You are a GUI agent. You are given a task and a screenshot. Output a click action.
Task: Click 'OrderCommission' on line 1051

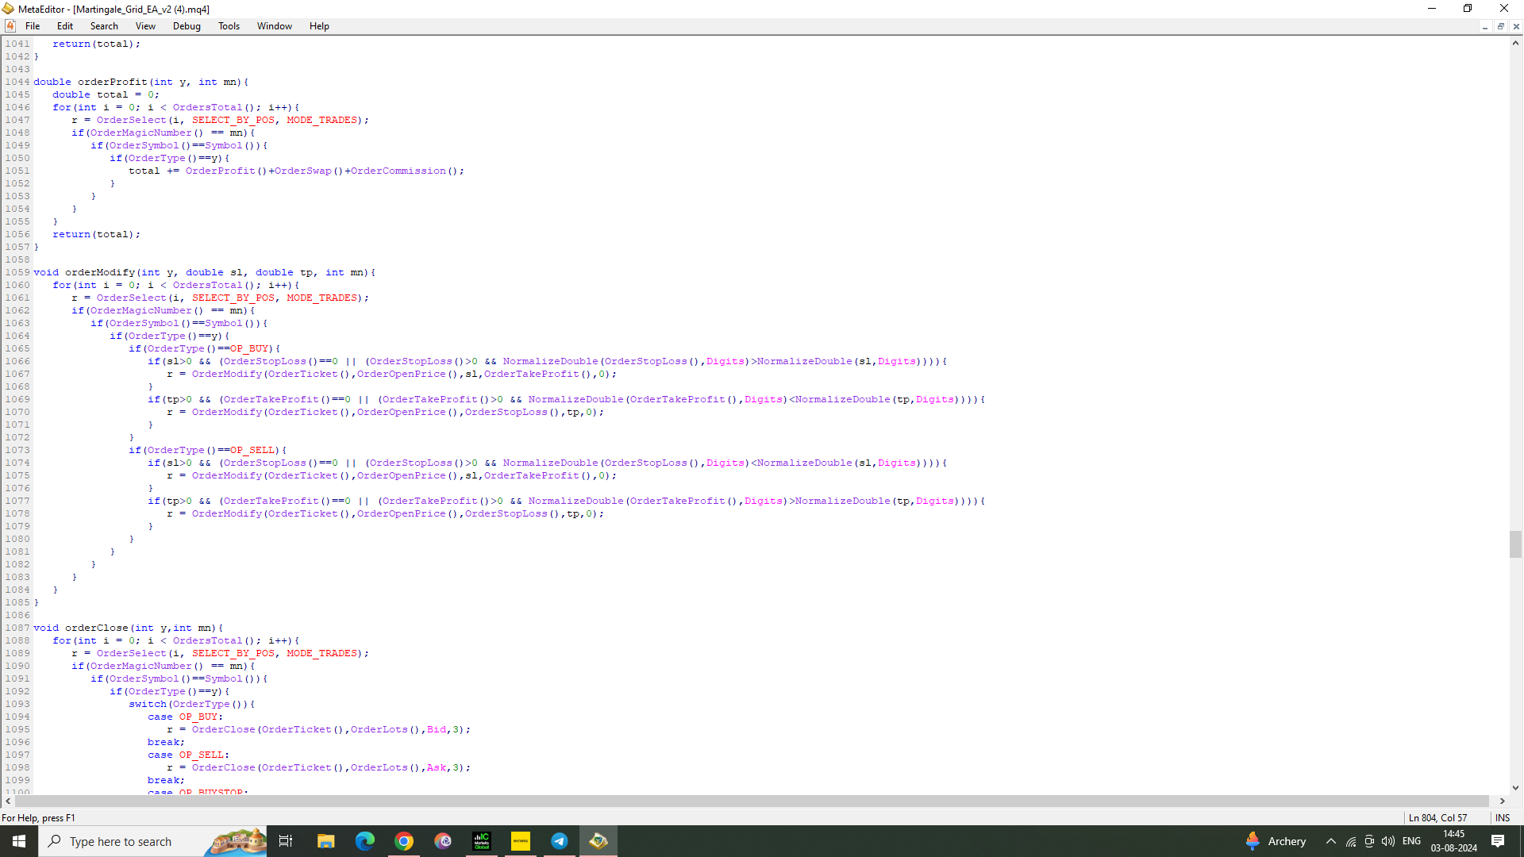click(x=398, y=171)
